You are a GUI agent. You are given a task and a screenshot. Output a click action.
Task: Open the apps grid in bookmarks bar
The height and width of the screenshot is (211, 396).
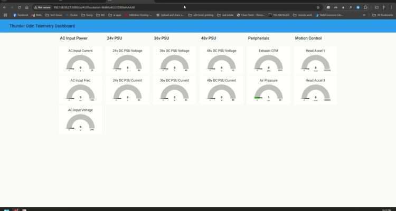[x=5, y=15]
